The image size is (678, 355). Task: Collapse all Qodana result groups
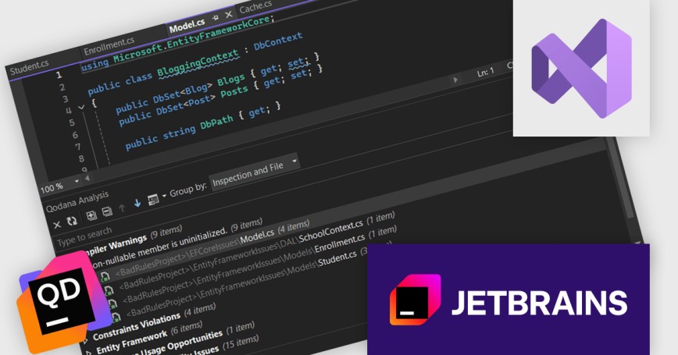[107, 211]
